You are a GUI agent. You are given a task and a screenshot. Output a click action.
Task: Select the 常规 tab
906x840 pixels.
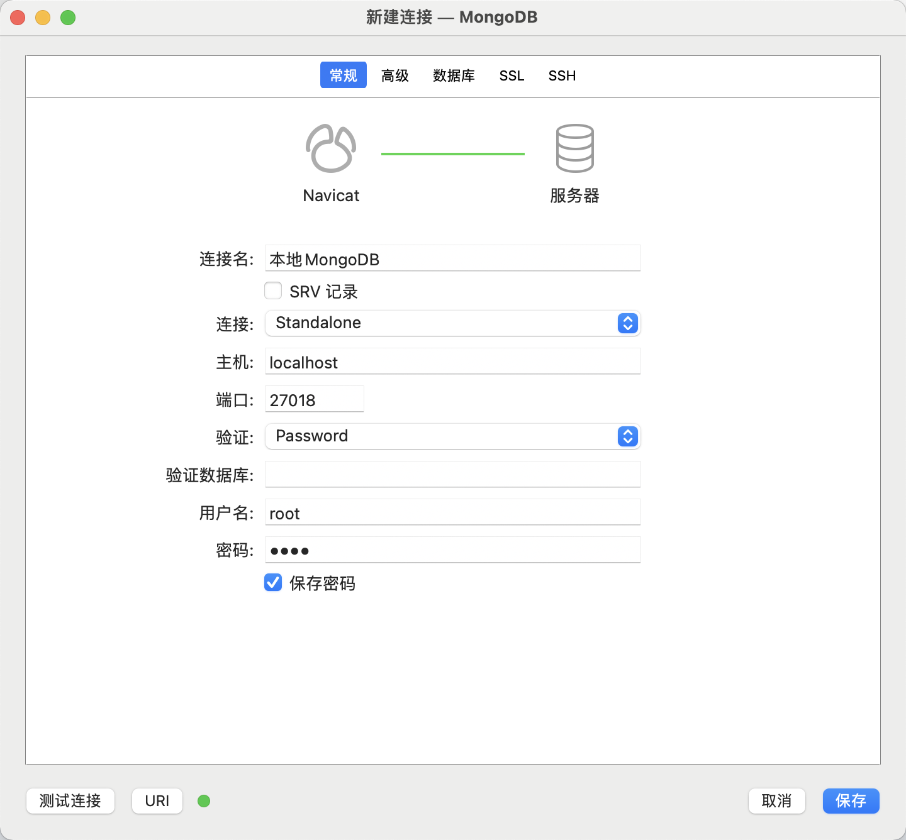coord(343,75)
